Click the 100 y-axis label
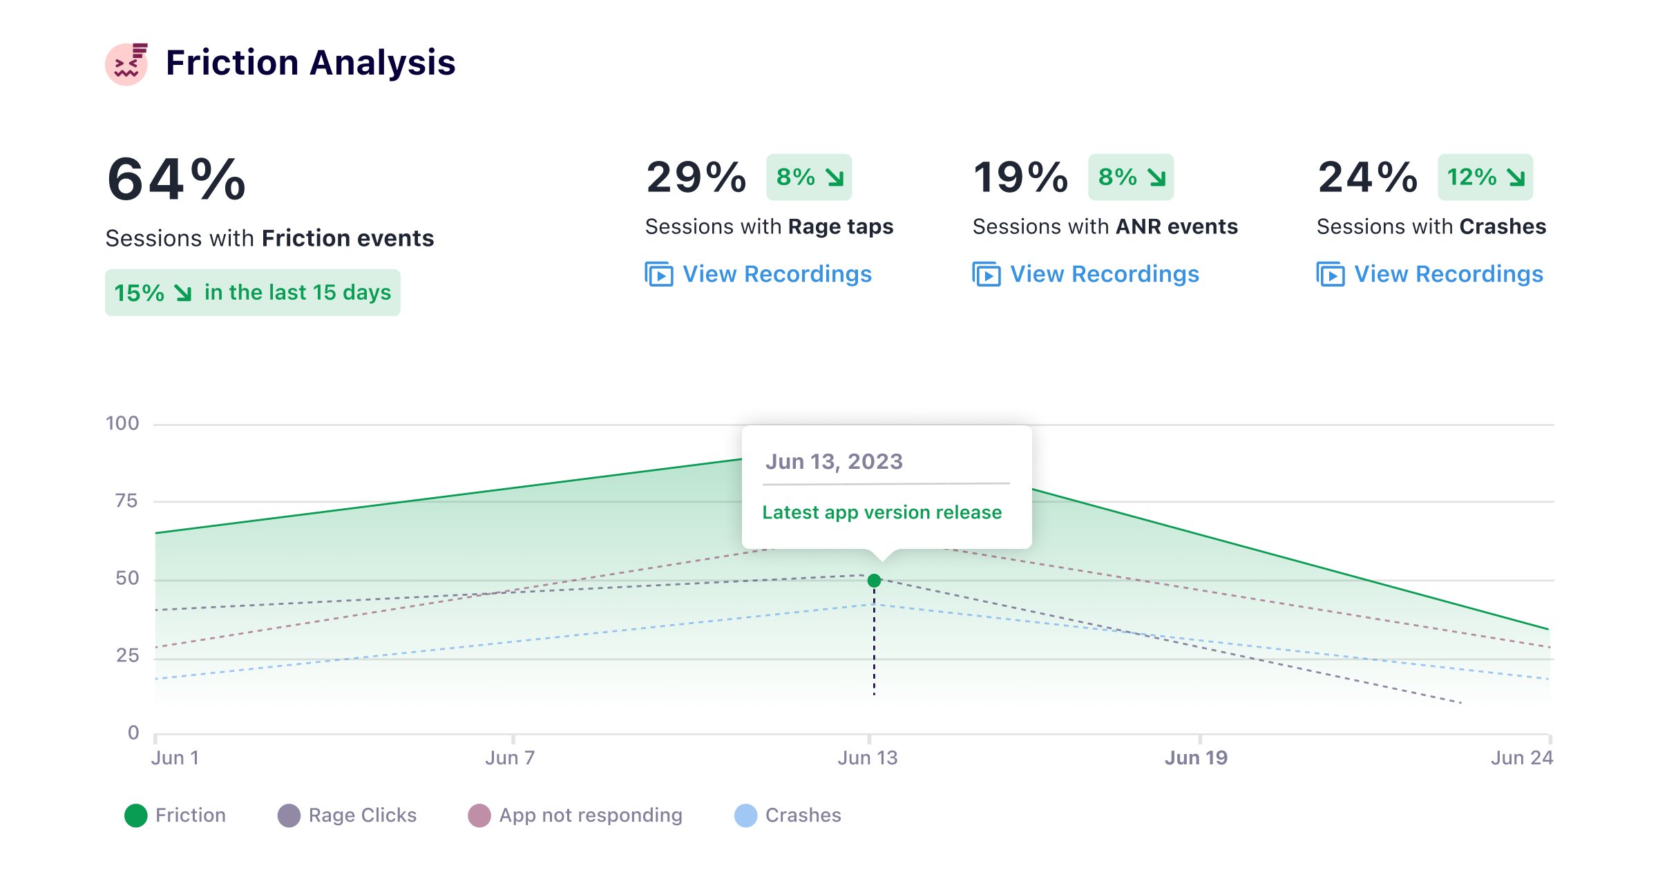The image size is (1658, 870). click(x=122, y=423)
